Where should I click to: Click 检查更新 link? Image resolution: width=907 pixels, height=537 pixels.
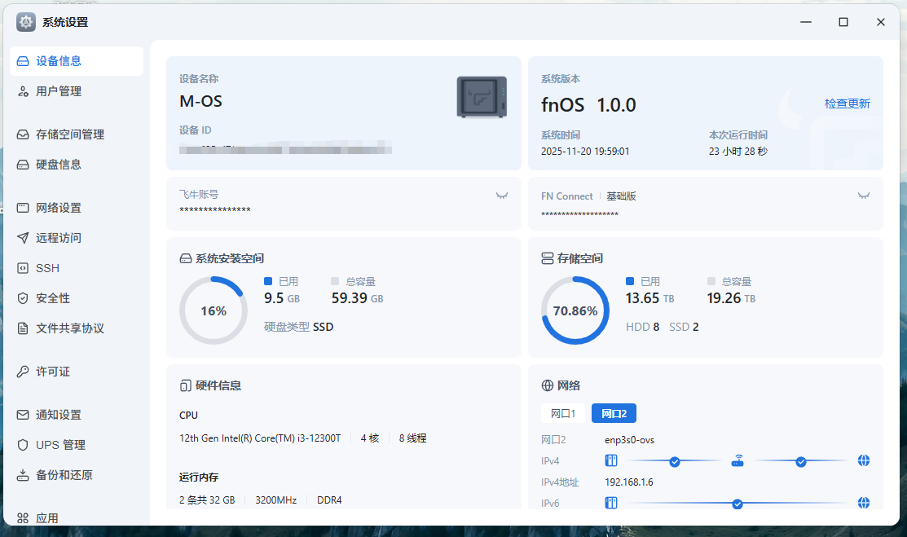point(847,103)
